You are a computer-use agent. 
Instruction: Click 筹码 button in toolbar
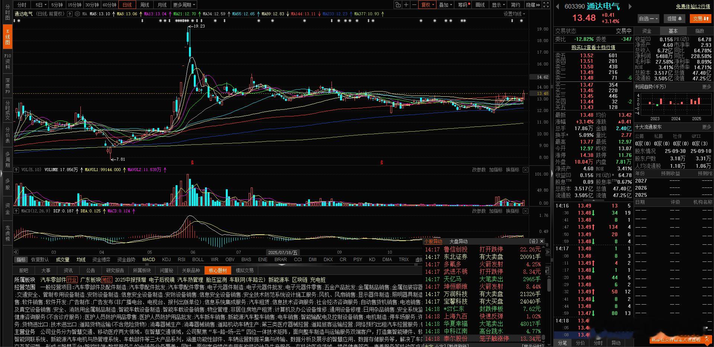pos(463,5)
